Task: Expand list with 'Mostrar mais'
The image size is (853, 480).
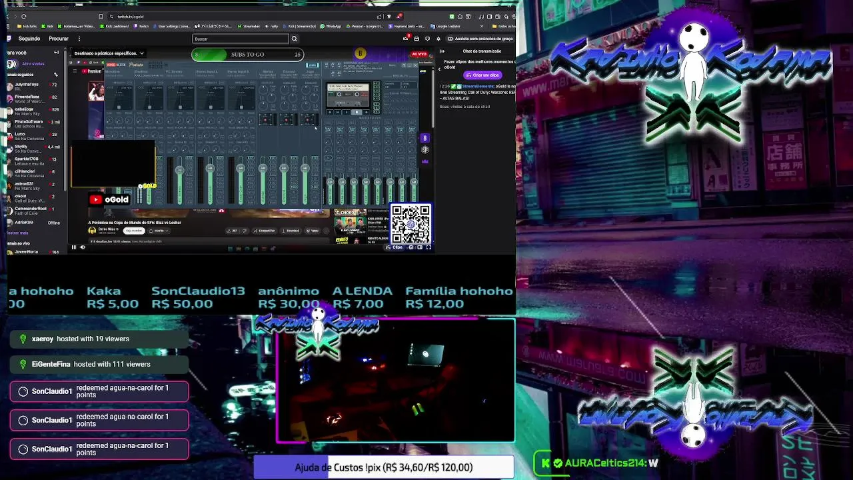Action: point(17,233)
